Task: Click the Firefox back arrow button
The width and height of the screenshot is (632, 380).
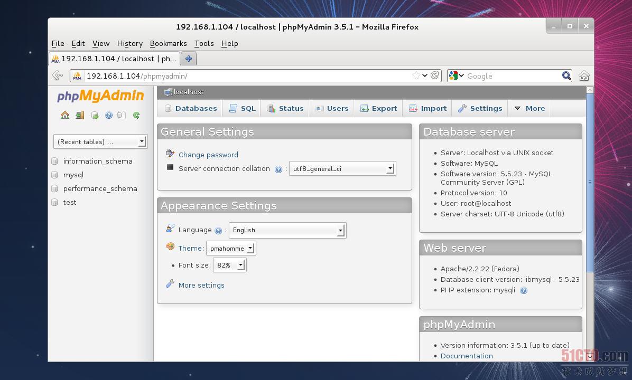Action: (58, 75)
